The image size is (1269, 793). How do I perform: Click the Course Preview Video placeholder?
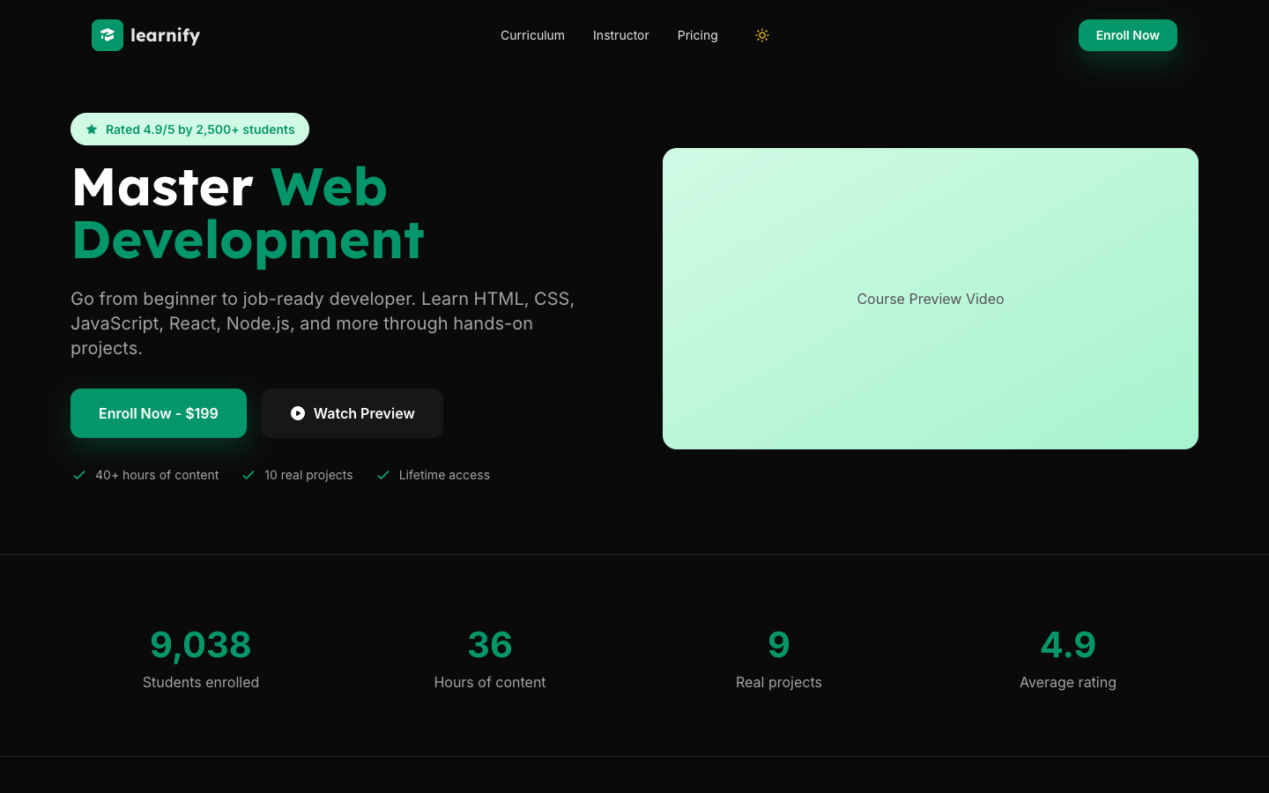tap(930, 299)
